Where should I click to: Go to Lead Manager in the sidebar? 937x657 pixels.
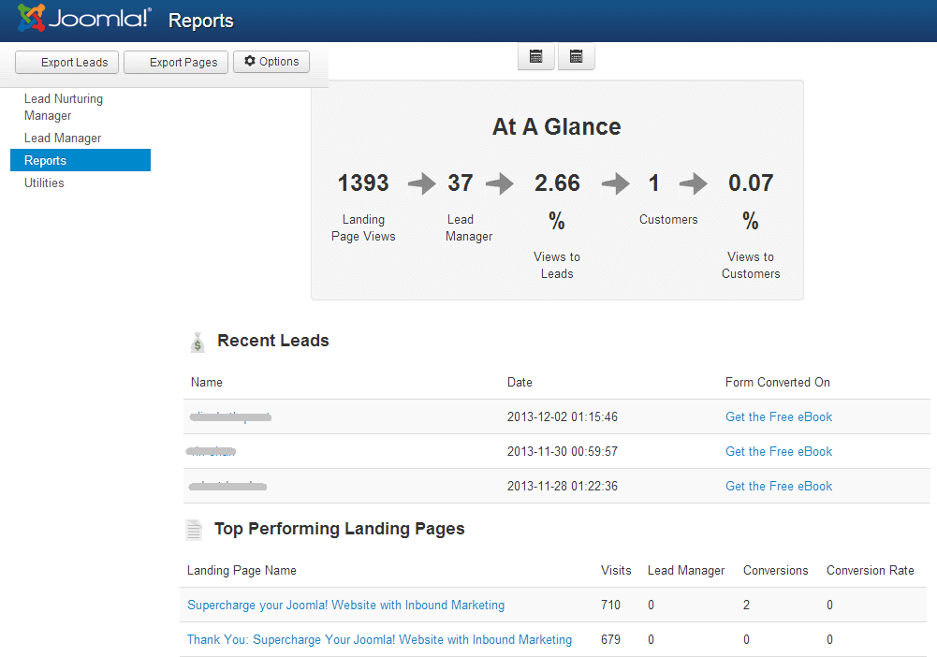[63, 138]
